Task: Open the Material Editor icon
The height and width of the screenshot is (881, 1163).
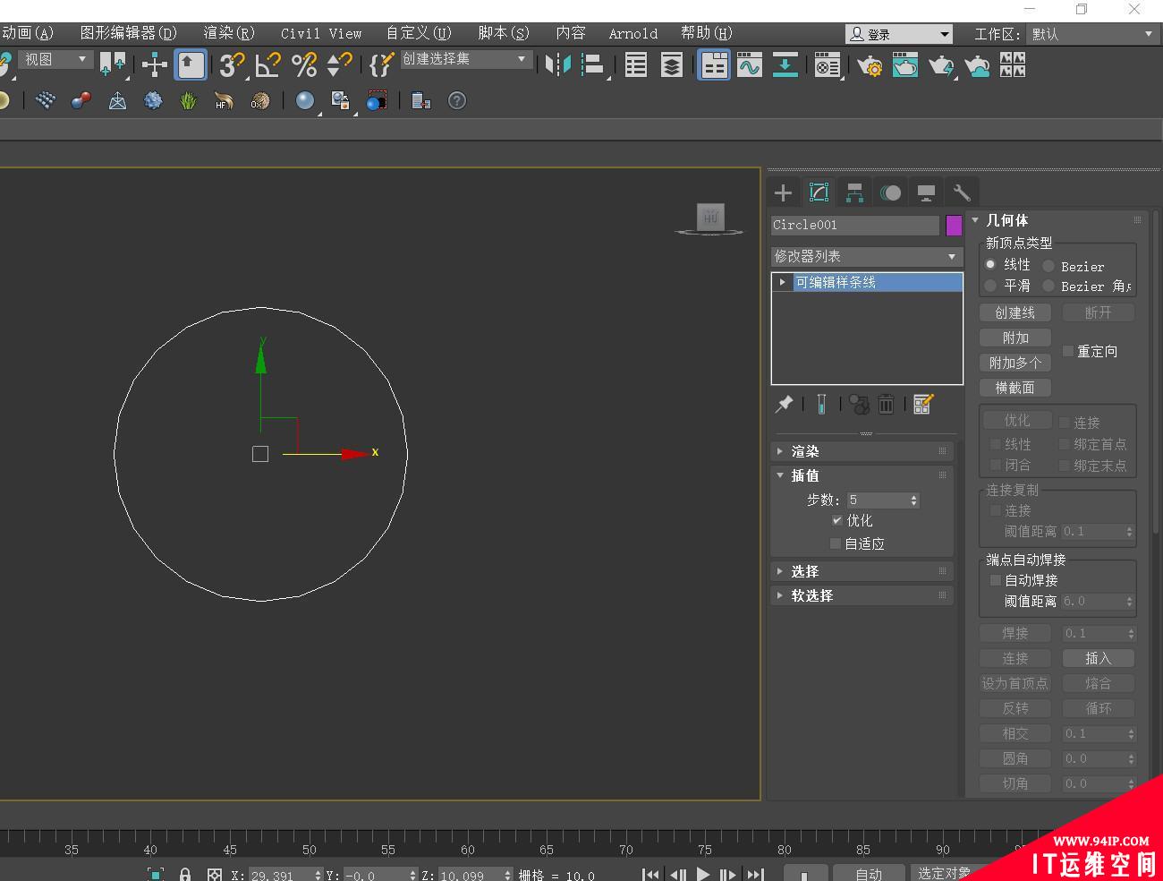Action: point(828,64)
